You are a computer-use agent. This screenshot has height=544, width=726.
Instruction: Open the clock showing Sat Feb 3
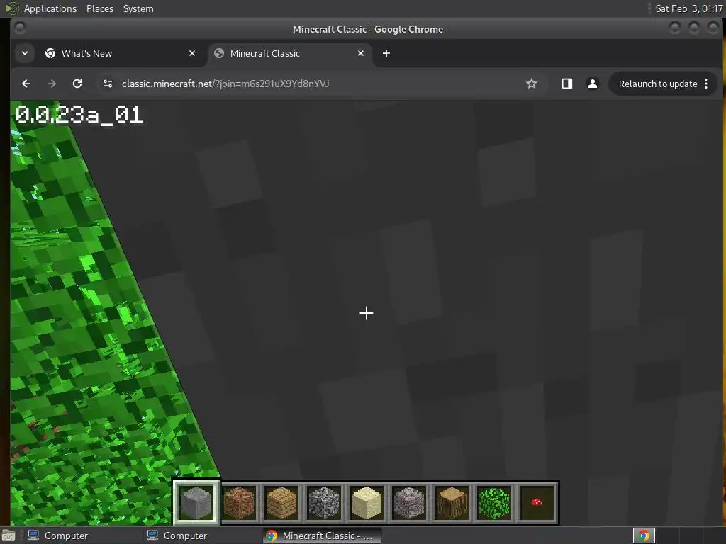(689, 8)
